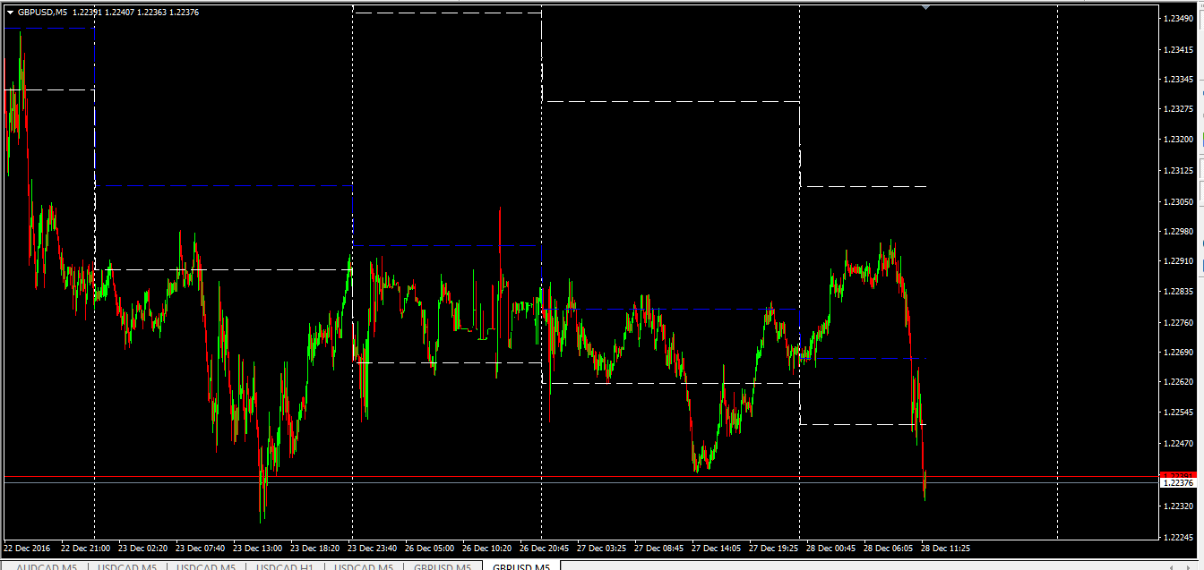Click the 28 Dec 06:05 time label
This screenshot has height=570, width=1204.
[x=889, y=548]
